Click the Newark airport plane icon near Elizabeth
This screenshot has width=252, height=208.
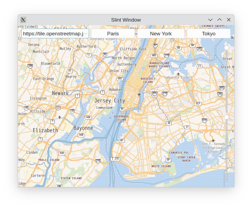(60, 117)
